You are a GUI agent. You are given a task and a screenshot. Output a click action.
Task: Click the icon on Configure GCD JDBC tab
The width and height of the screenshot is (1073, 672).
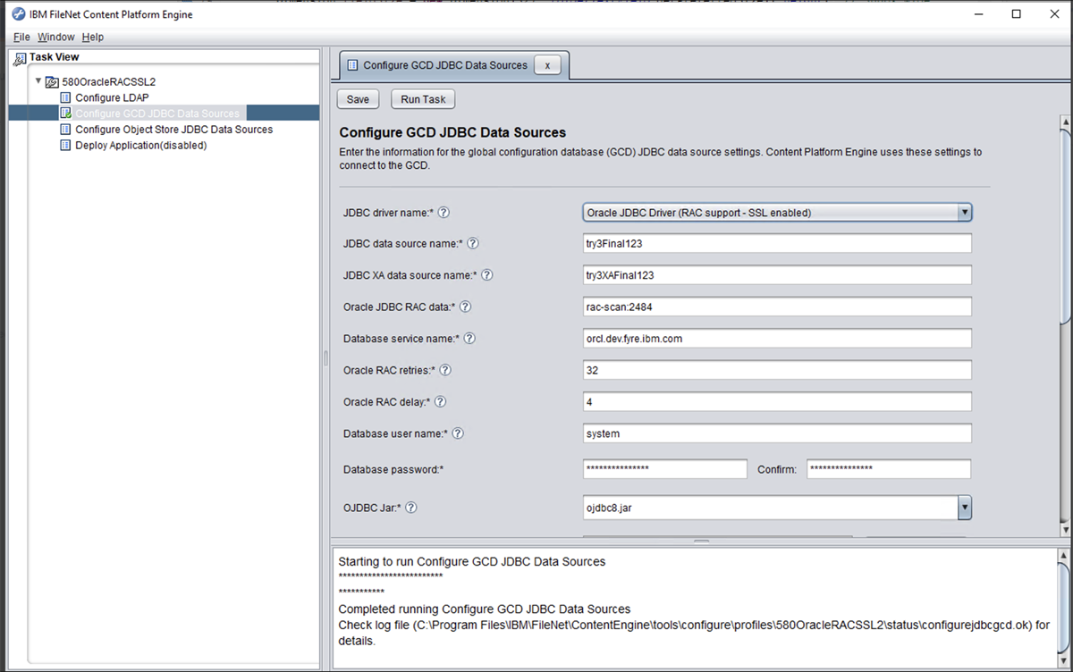[x=352, y=65]
